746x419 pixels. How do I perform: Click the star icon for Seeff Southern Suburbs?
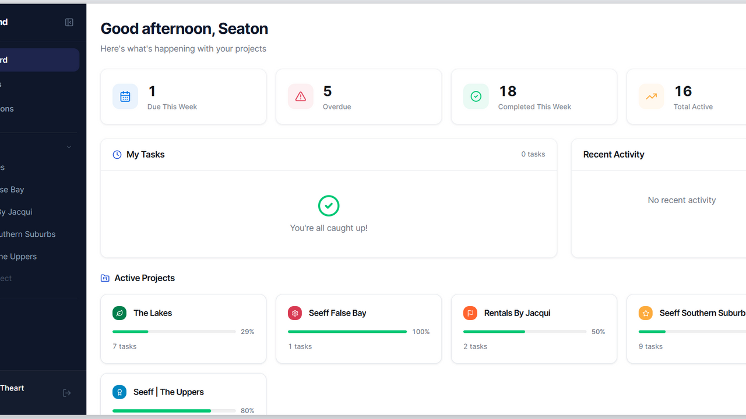646,313
